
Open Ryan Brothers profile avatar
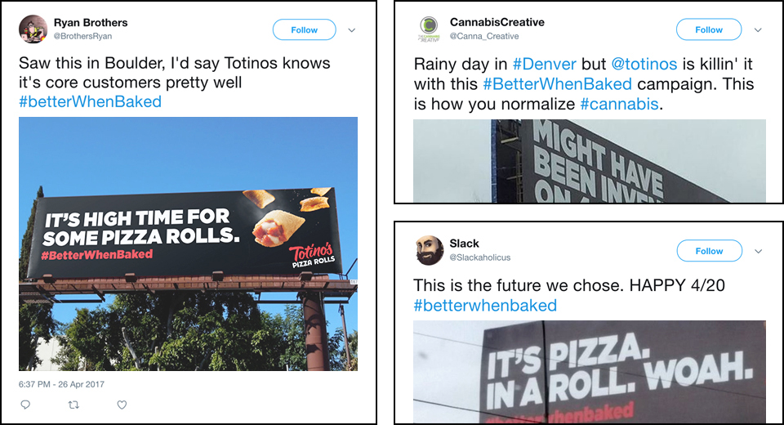click(x=33, y=29)
